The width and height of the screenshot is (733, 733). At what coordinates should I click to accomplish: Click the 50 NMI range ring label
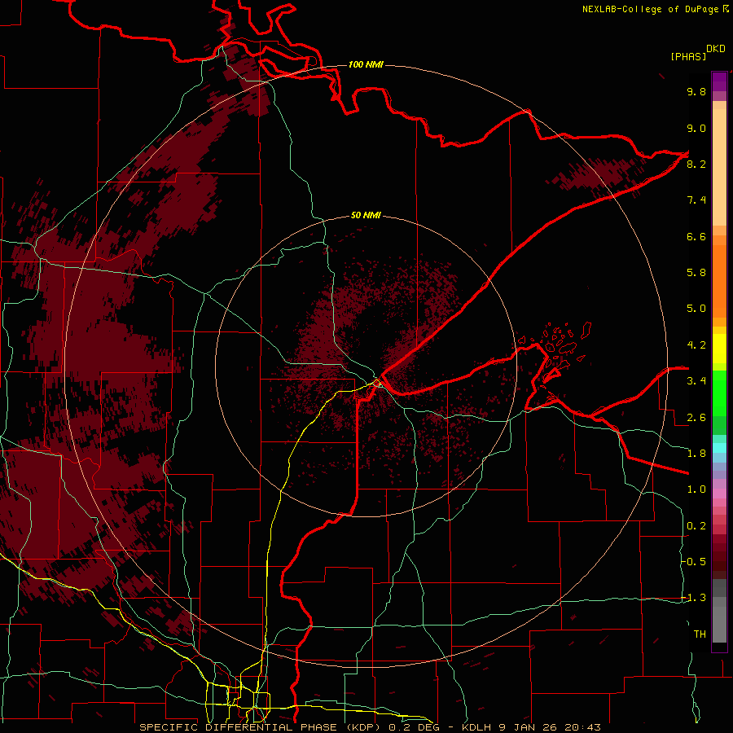click(366, 216)
